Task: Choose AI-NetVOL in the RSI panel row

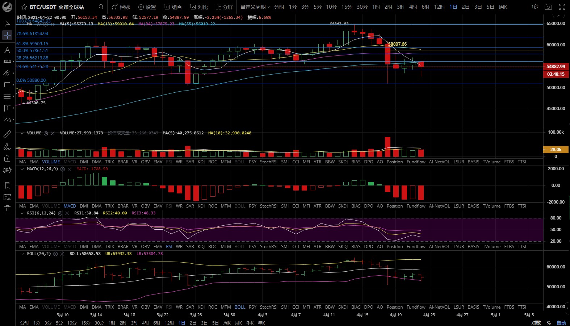Action: (x=439, y=247)
